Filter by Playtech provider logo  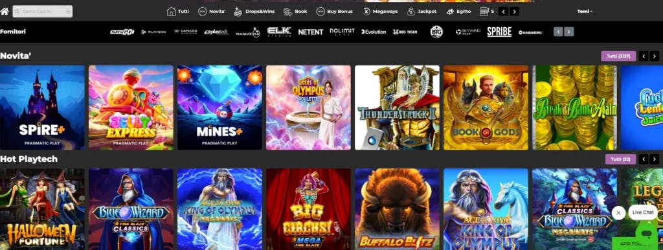(x=216, y=32)
